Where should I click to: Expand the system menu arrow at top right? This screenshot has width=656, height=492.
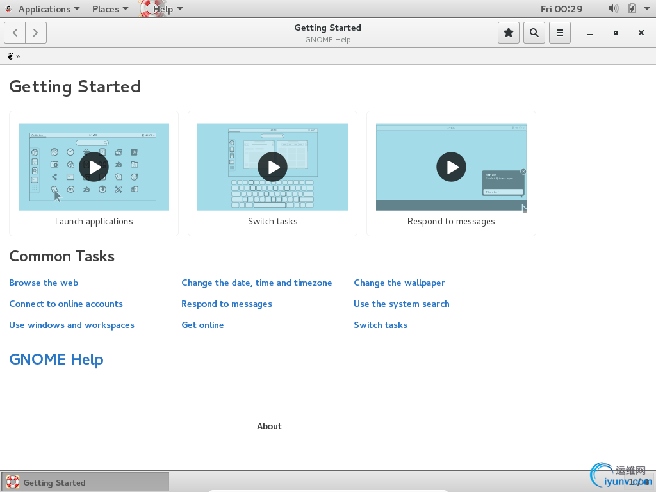tap(647, 9)
